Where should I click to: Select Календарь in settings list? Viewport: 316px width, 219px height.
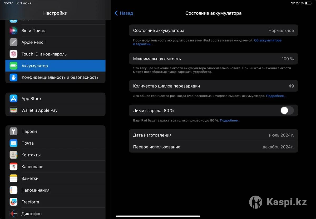pos(55,167)
